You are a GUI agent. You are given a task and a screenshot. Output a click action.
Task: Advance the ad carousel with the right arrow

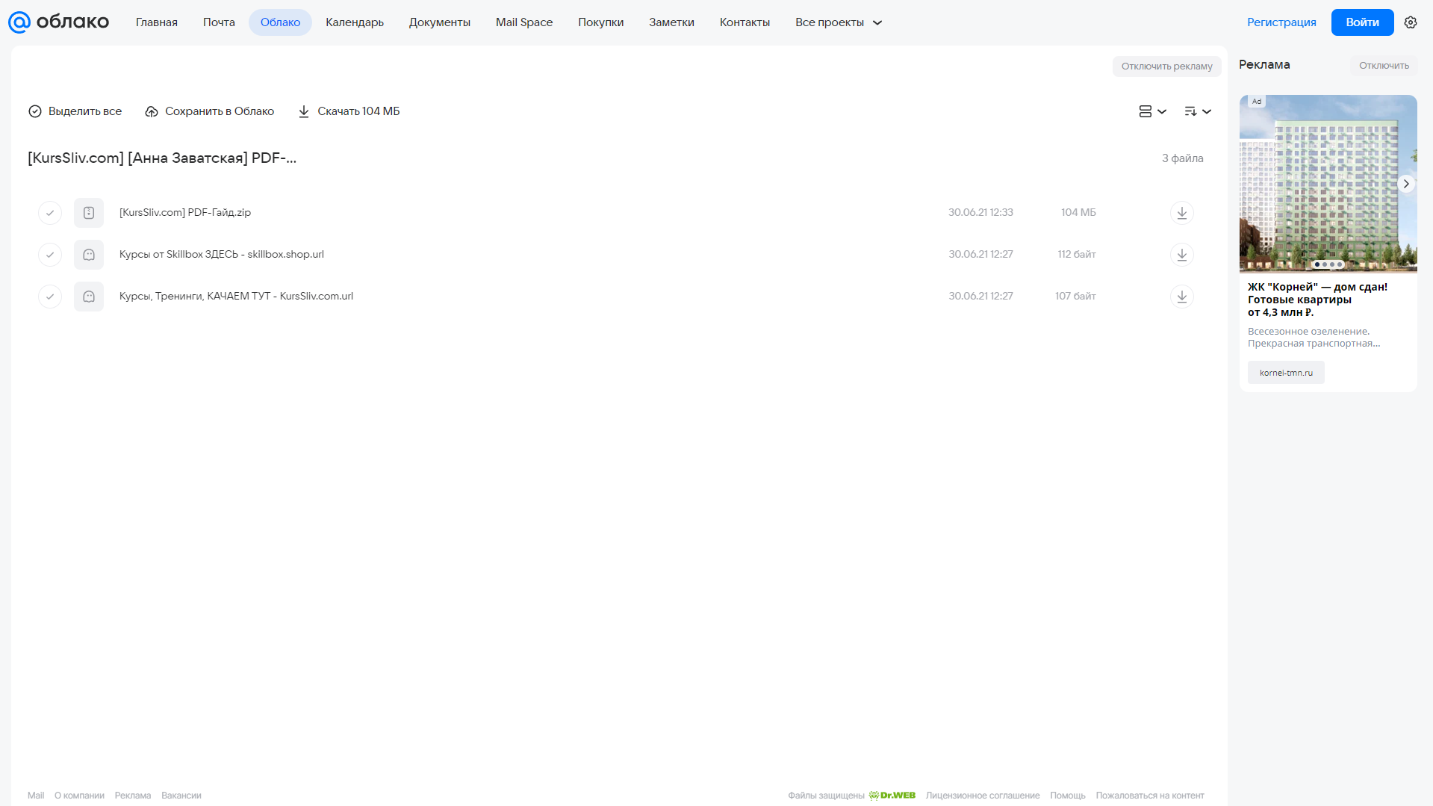click(x=1406, y=184)
